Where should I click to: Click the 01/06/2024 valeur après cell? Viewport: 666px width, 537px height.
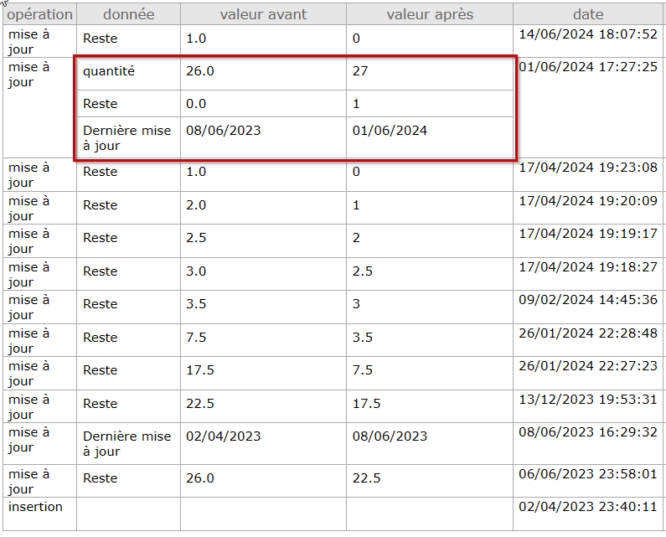[390, 131]
